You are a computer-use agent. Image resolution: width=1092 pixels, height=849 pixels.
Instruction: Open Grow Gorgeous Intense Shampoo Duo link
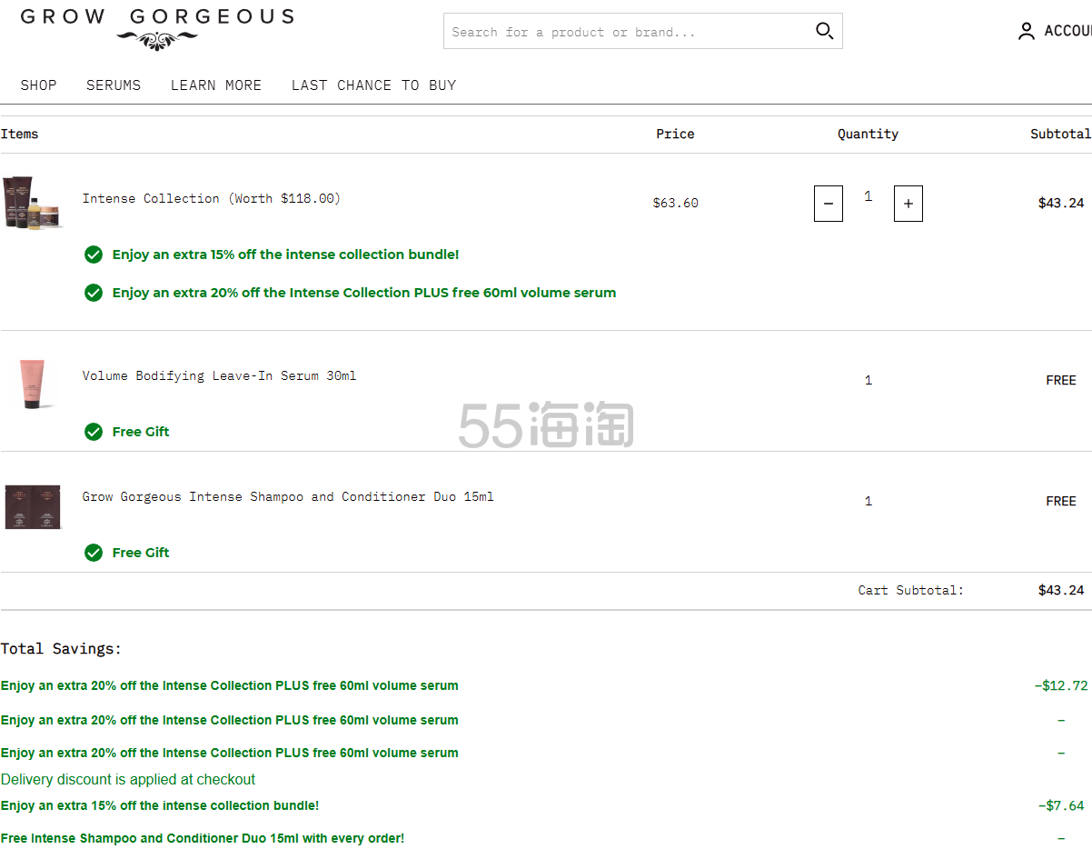click(288, 496)
